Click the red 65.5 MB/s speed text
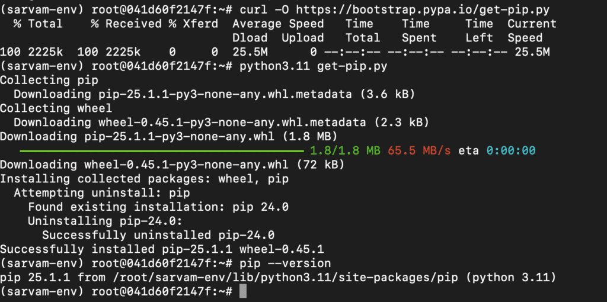 tap(419, 150)
